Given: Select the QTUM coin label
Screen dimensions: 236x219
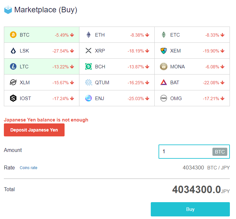Looking at the screenshot, I should click(x=102, y=83).
